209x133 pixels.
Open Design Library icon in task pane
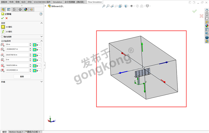click(x=207, y=14)
